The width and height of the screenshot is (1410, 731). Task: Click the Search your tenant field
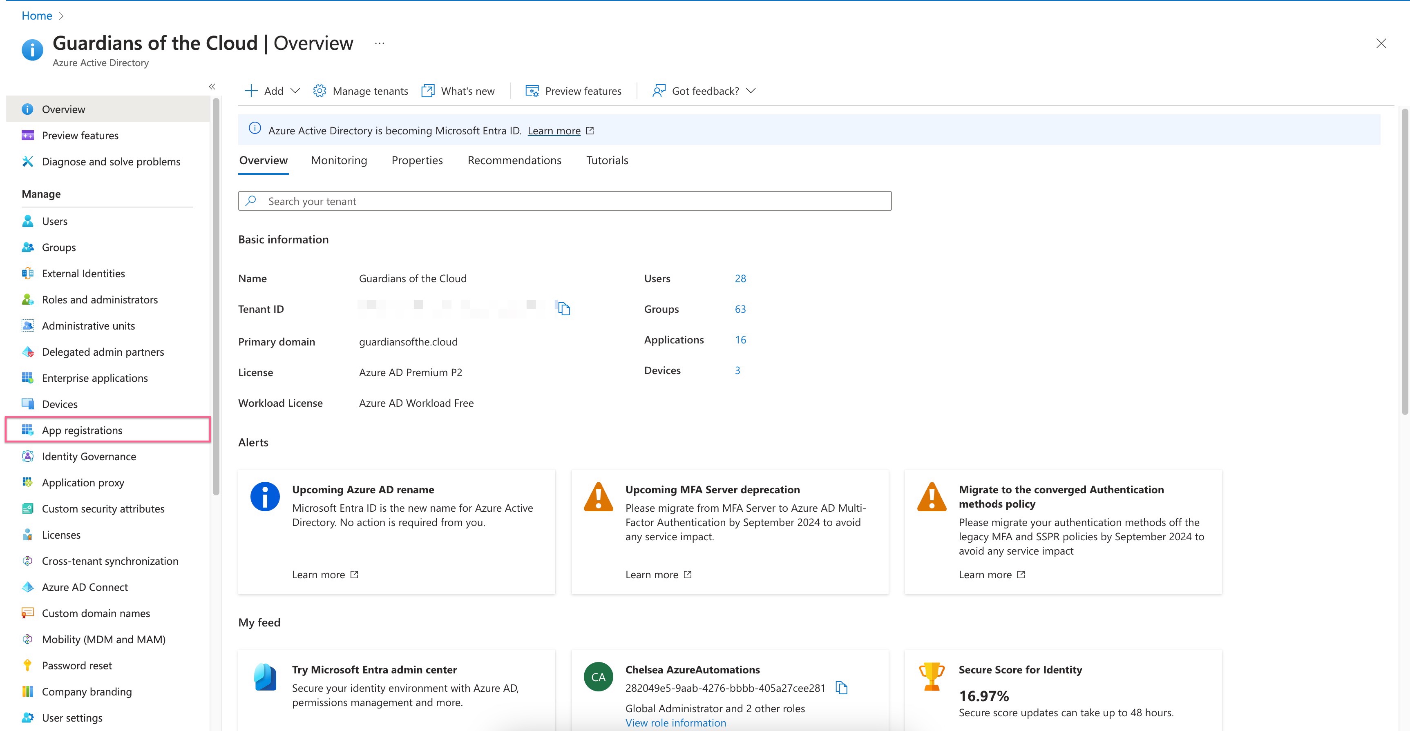coord(564,201)
